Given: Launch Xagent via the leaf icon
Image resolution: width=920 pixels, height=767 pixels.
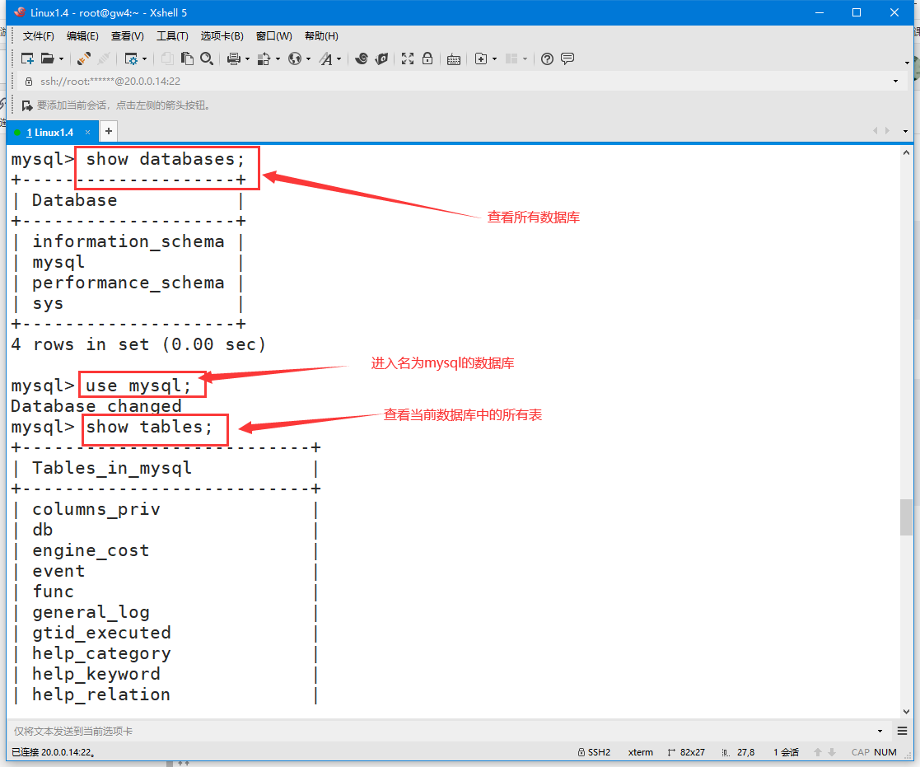Looking at the screenshot, I should [x=382, y=58].
